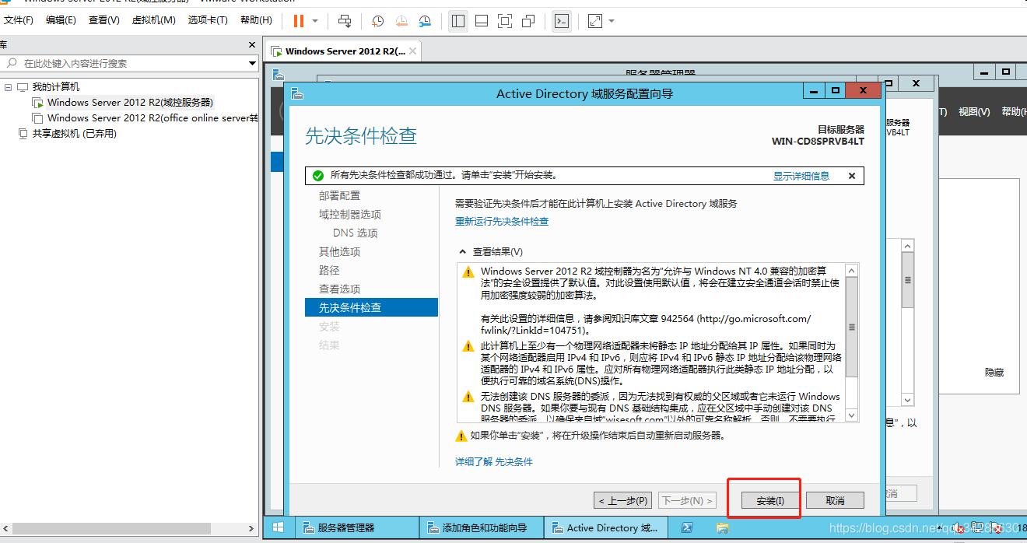The height and width of the screenshot is (543, 1027).
Task: Go to 其他选项 wizard step
Action: (x=340, y=252)
